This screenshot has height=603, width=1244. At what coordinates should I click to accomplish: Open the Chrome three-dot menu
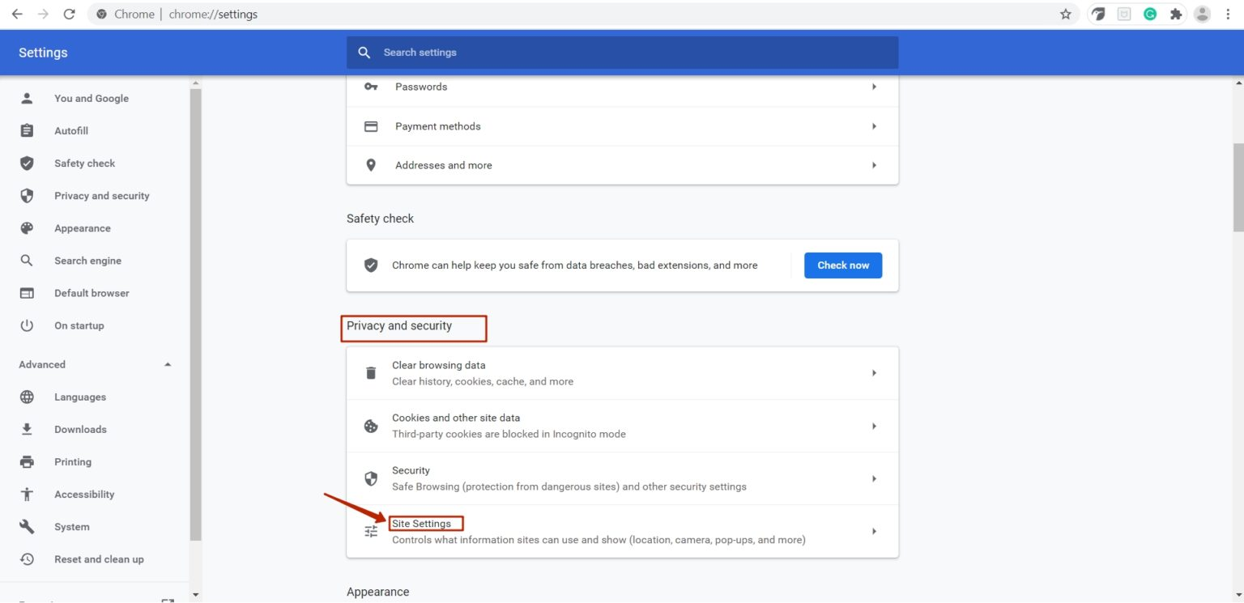tap(1228, 14)
